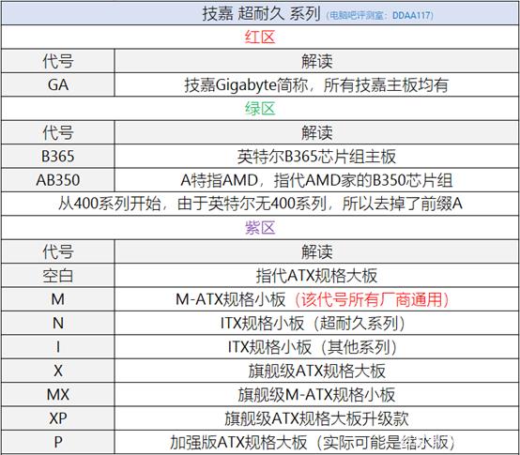The height and width of the screenshot is (455, 520).
Task: Click '技嘉Gigabyte简称，所有技嘉主板均有' cell
Action: 316,84
